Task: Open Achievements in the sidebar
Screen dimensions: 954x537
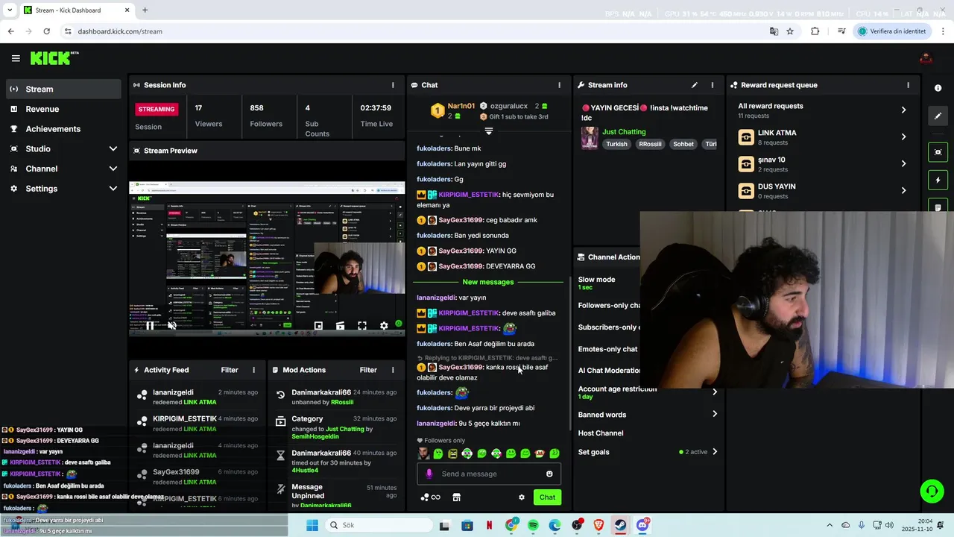Action: point(63,129)
